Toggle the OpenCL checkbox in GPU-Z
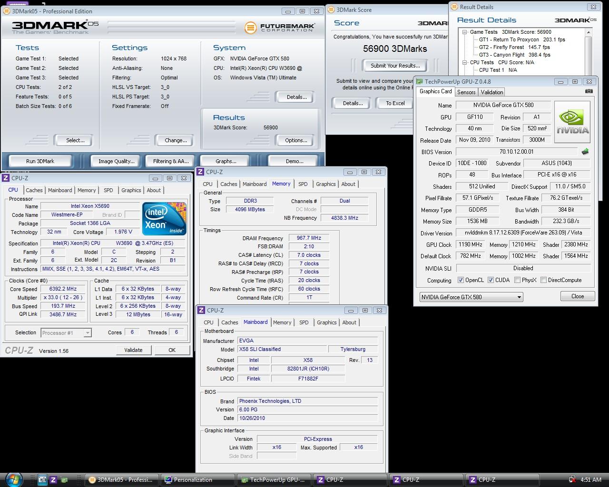The image size is (609, 487). point(461,280)
